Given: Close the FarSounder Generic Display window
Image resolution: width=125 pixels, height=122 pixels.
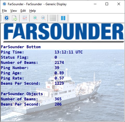Looking at the screenshot, I should click(x=119, y=4).
